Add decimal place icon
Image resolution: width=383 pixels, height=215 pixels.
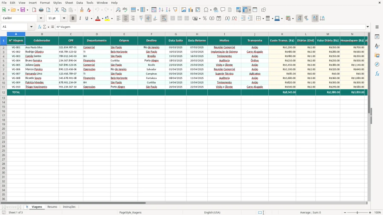[227, 18]
